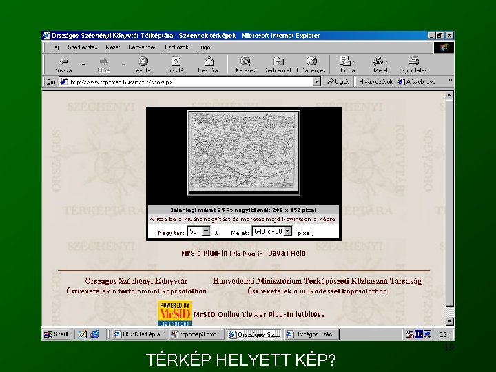Open the Méret 640 x 480 dropdown
496x372 pixels.
(287, 231)
